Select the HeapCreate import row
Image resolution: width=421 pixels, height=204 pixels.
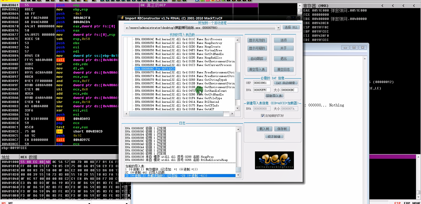(x=178, y=47)
